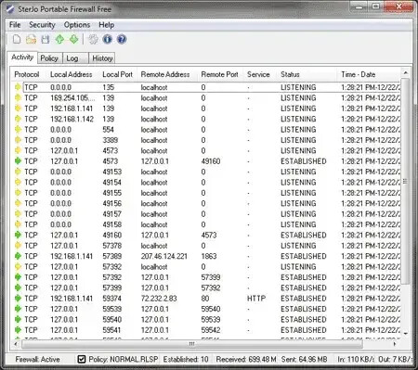This screenshot has width=418, height=370.
Task: Click green arrow icon on local port 59541 row
Action: [18, 330]
